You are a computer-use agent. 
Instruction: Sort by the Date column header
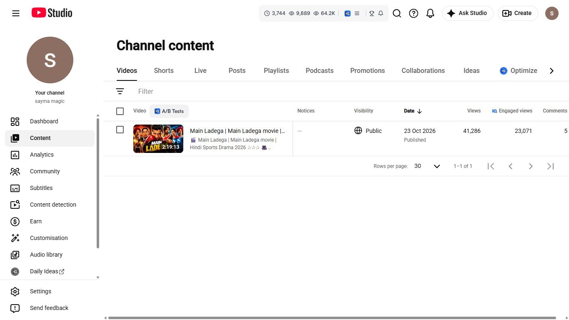[413, 111]
